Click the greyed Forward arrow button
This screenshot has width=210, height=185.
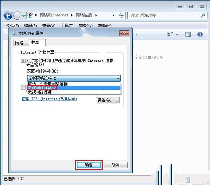click(x=17, y=15)
